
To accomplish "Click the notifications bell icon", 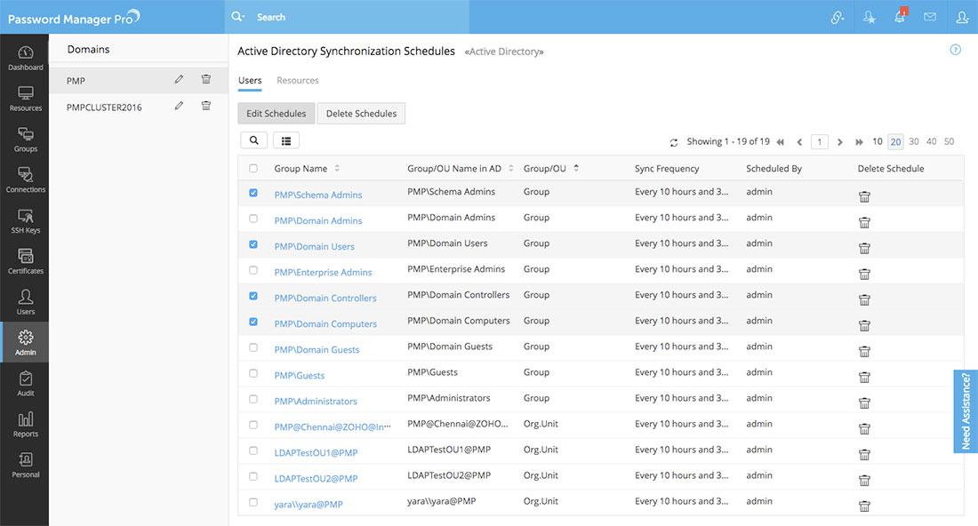I will point(900,17).
